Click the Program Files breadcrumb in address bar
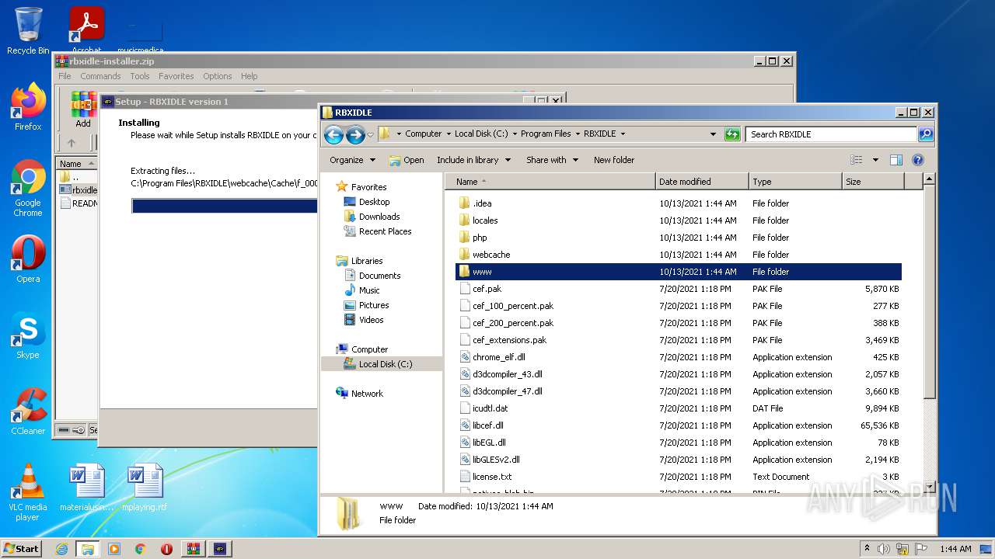This screenshot has height=559, width=995. pos(546,134)
